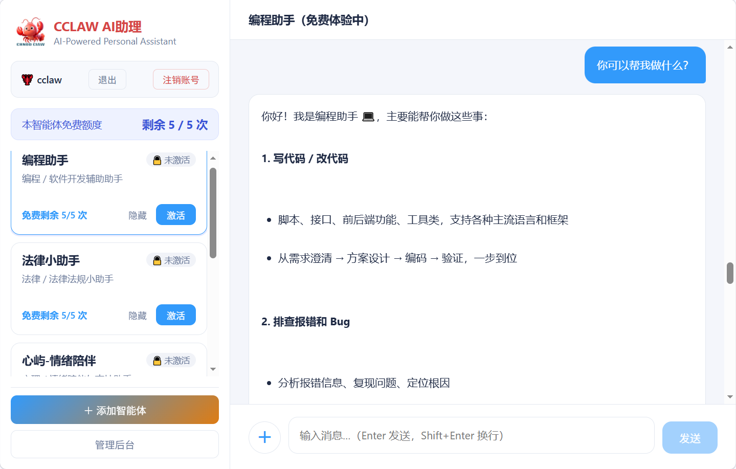Screen dimensions: 736x469
Task: Click 未激活 lock badge on 编程助手
Action: (x=171, y=160)
